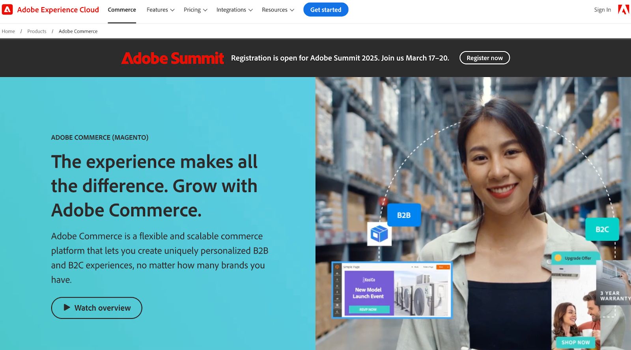The width and height of the screenshot is (631, 350).
Task: Click the Adobe Summit banner logo
Action: pos(172,58)
